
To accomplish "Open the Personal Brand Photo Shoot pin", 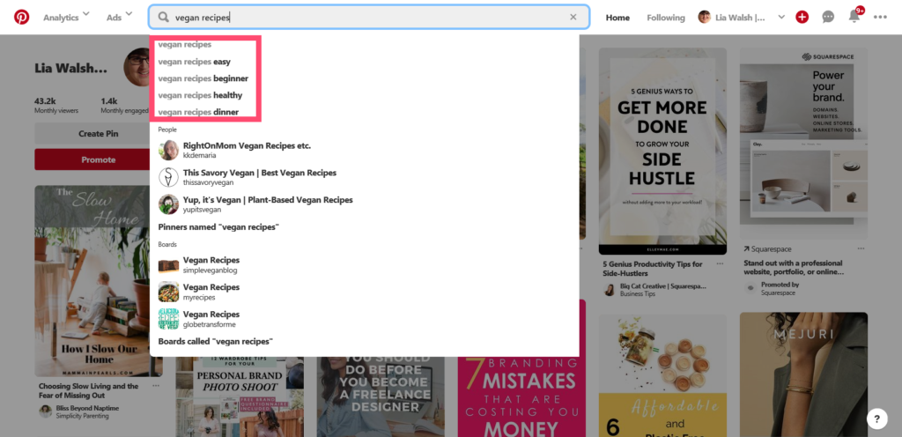I will tap(240, 396).
